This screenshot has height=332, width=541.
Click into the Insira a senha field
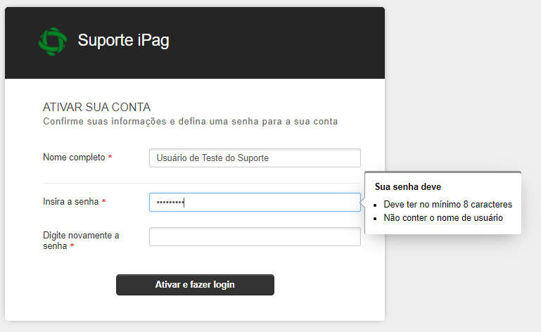(x=255, y=202)
